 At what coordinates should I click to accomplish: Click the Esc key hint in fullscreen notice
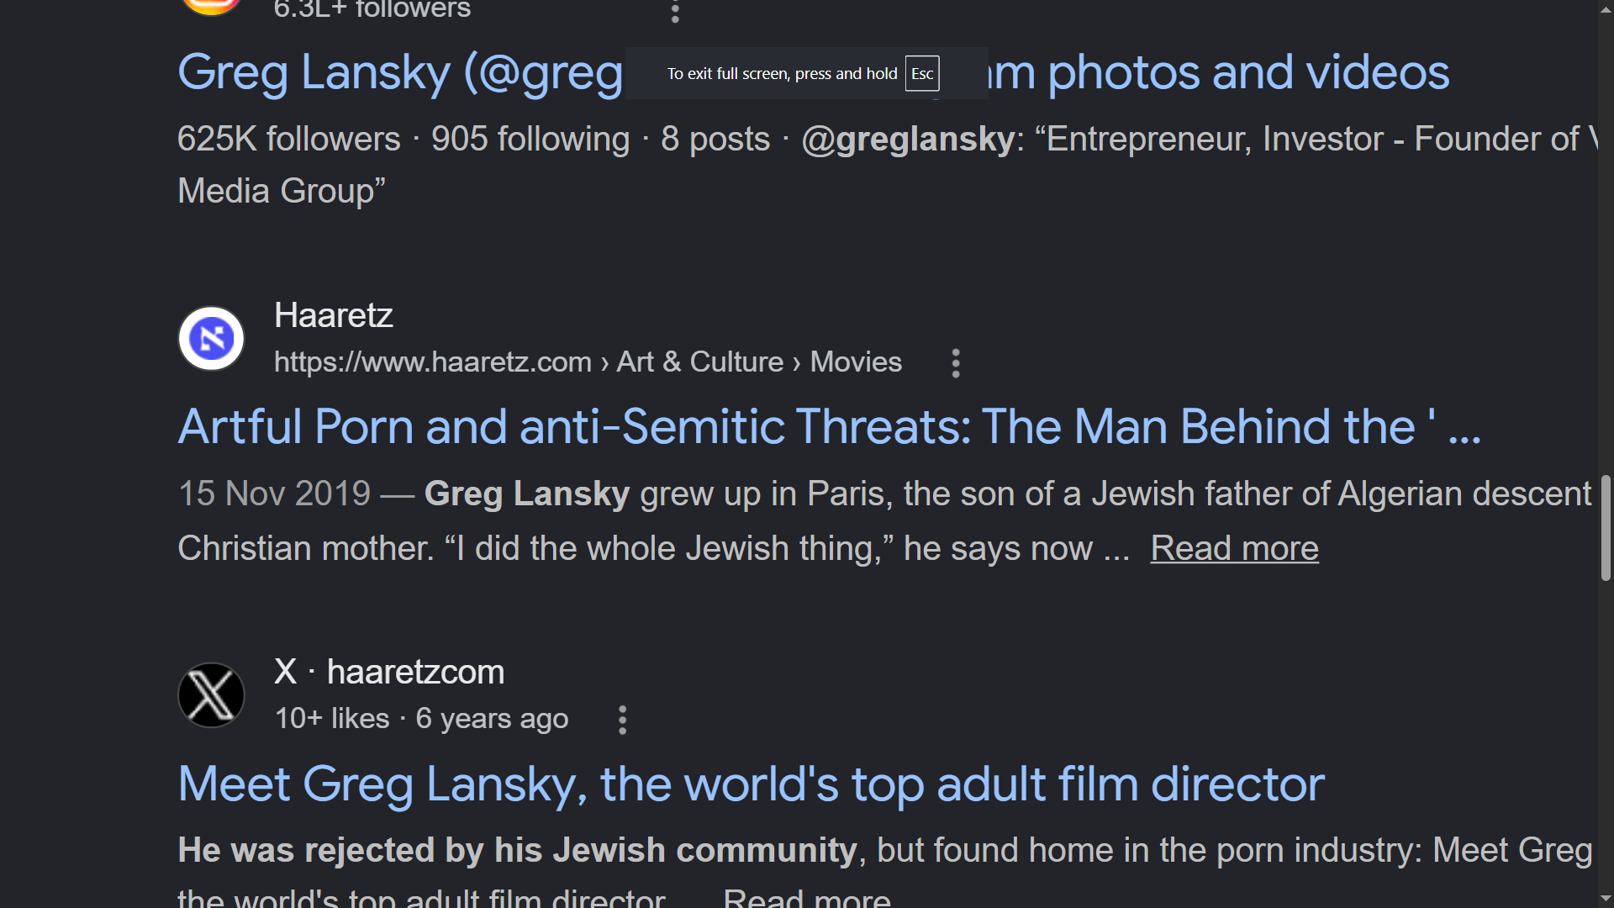click(x=922, y=73)
